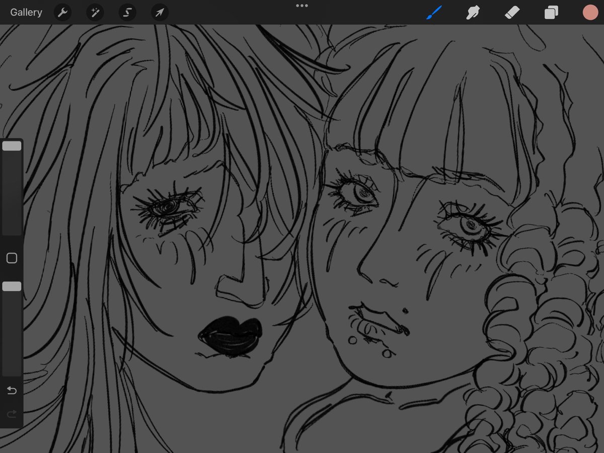Tap the three-dot multitasking menu
Screen dimensions: 604x453
click(302, 6)
